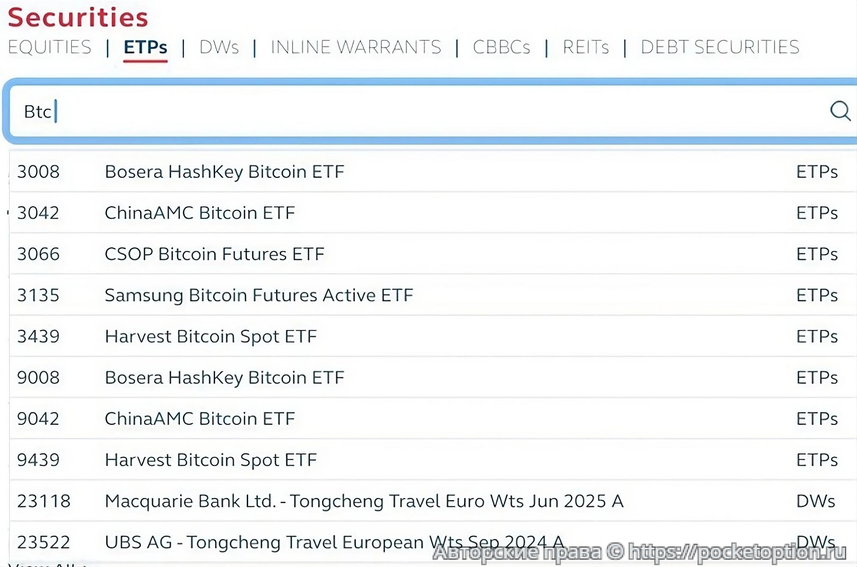
Task: Pick CSOP Bitcoin Futures ETF suggestion
Action: 214,254
